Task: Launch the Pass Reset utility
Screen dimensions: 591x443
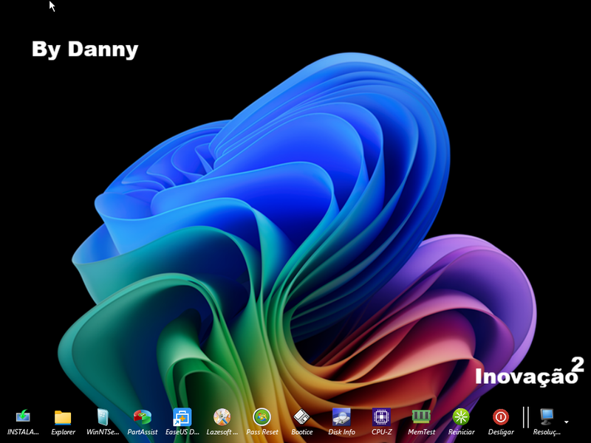Action: (262, 417)
